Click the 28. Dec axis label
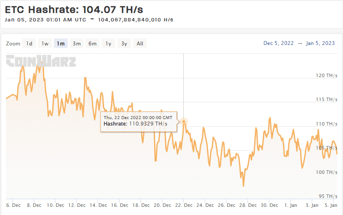 click(248, 205)
